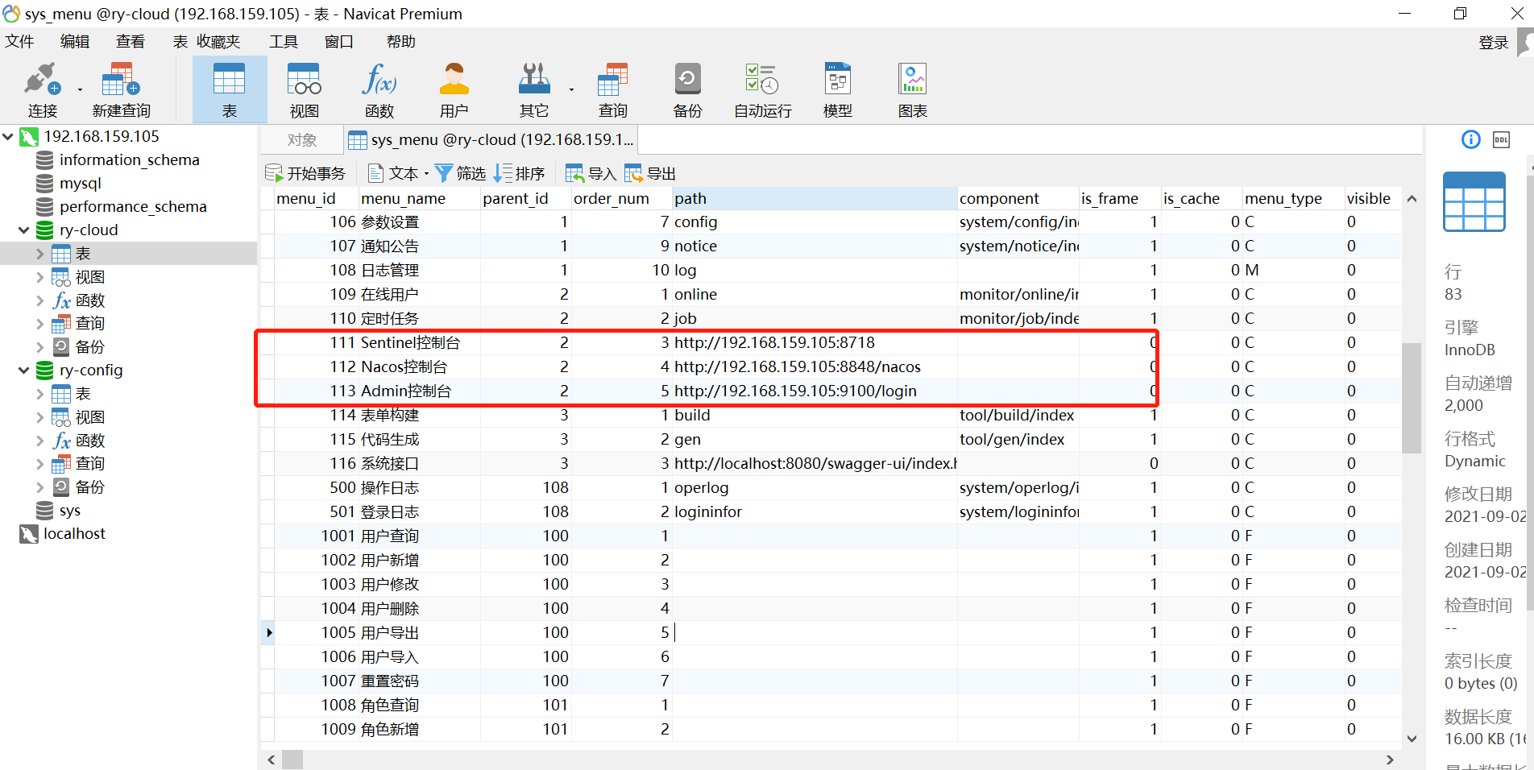Expand Tables under ry-config

point(40,394)
